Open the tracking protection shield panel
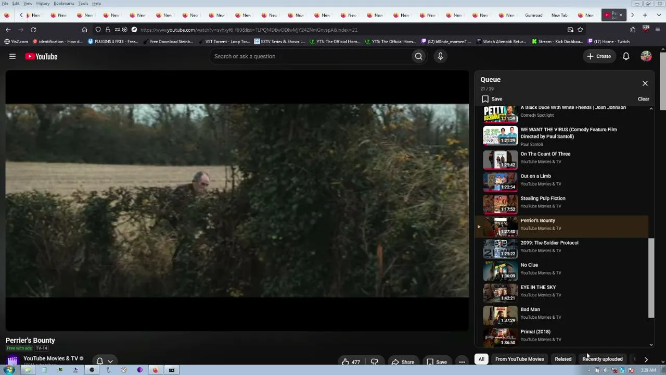This screenshot has height=375, width=666. point(98,30)
